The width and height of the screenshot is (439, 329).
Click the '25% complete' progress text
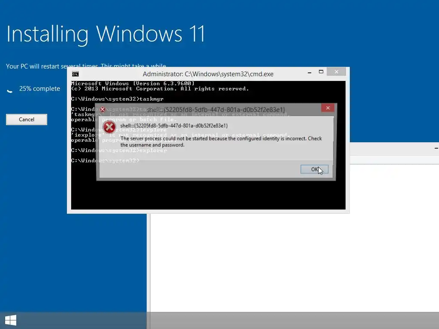coord(39,89)
